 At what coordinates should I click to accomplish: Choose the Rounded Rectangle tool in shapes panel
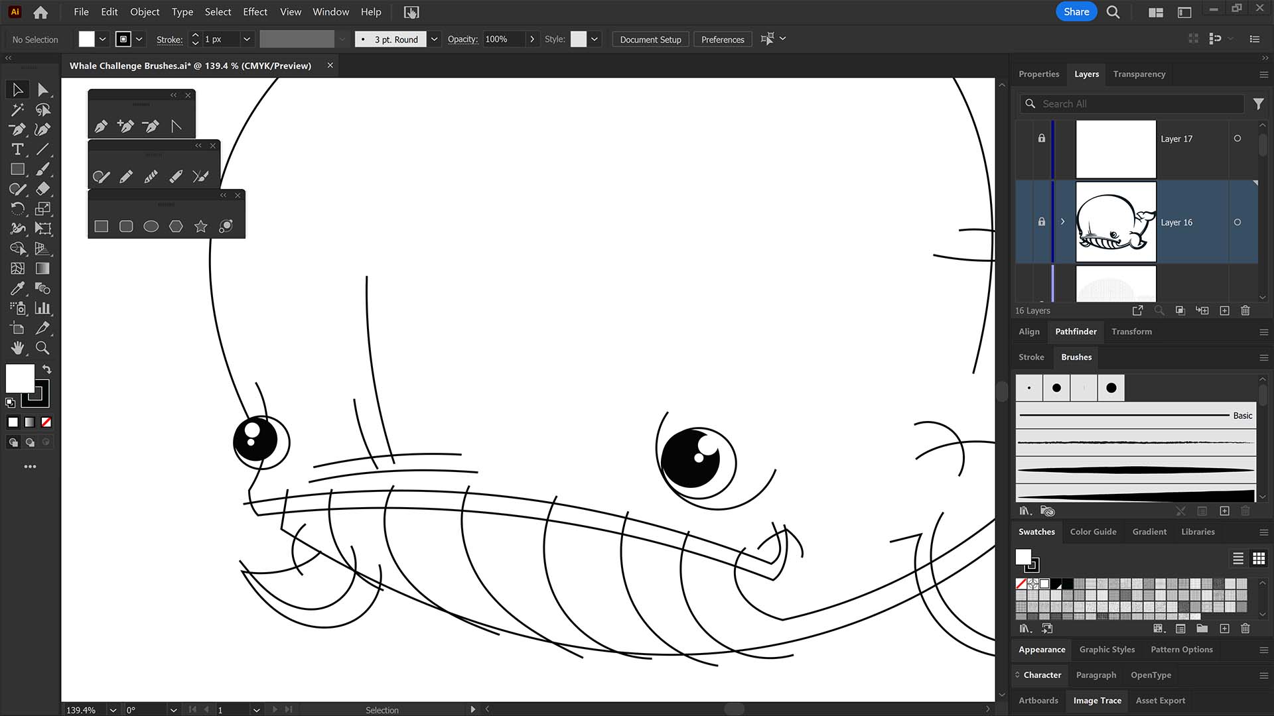pos(126,227)
